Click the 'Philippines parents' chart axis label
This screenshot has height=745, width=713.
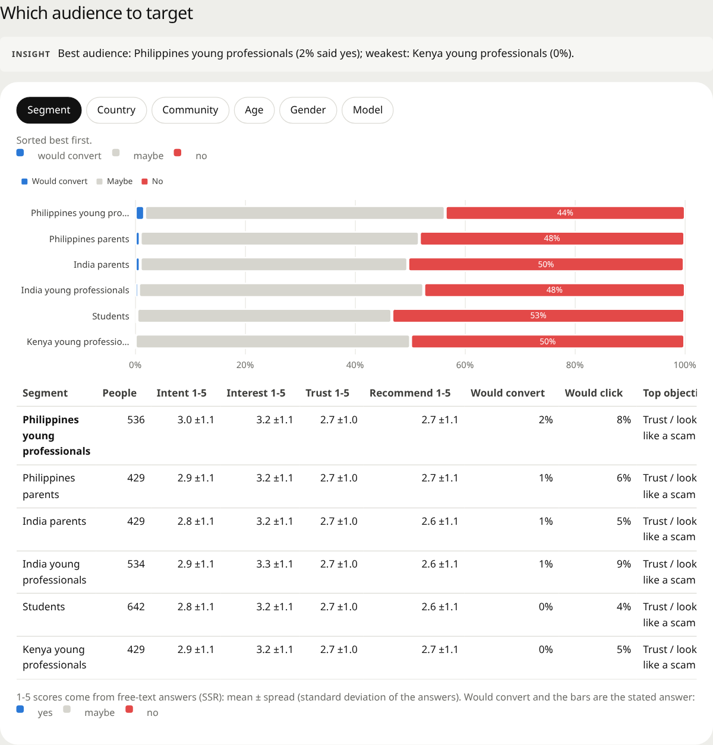(89, 239)
